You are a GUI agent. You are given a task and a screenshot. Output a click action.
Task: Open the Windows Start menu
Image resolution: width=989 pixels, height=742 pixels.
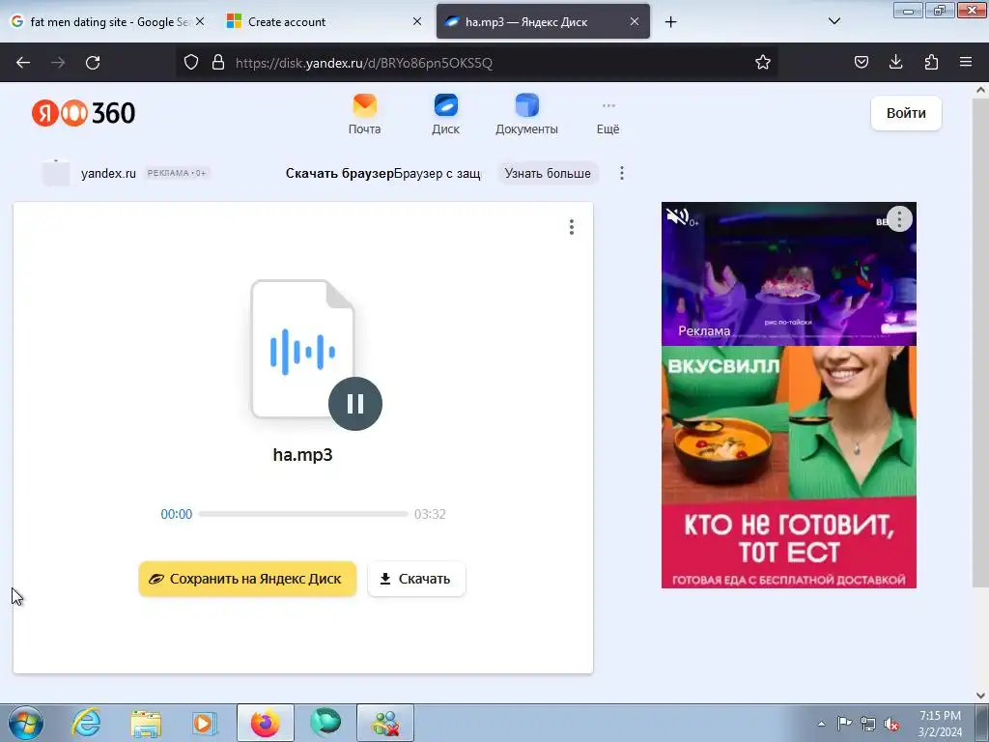point(26,723)
